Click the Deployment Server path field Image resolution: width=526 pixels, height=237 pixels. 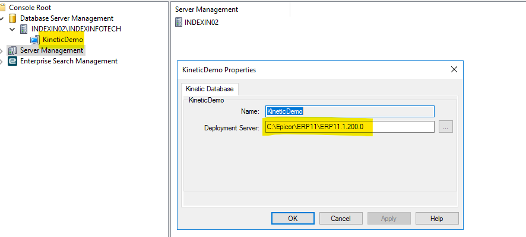click(350, 127)
